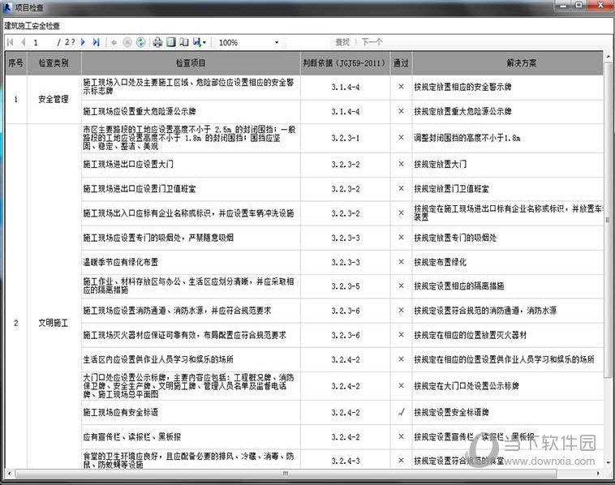This screenshot has height=485, width=615.
Task: Go to first page in report toolbar
Action: pos(11,42)
